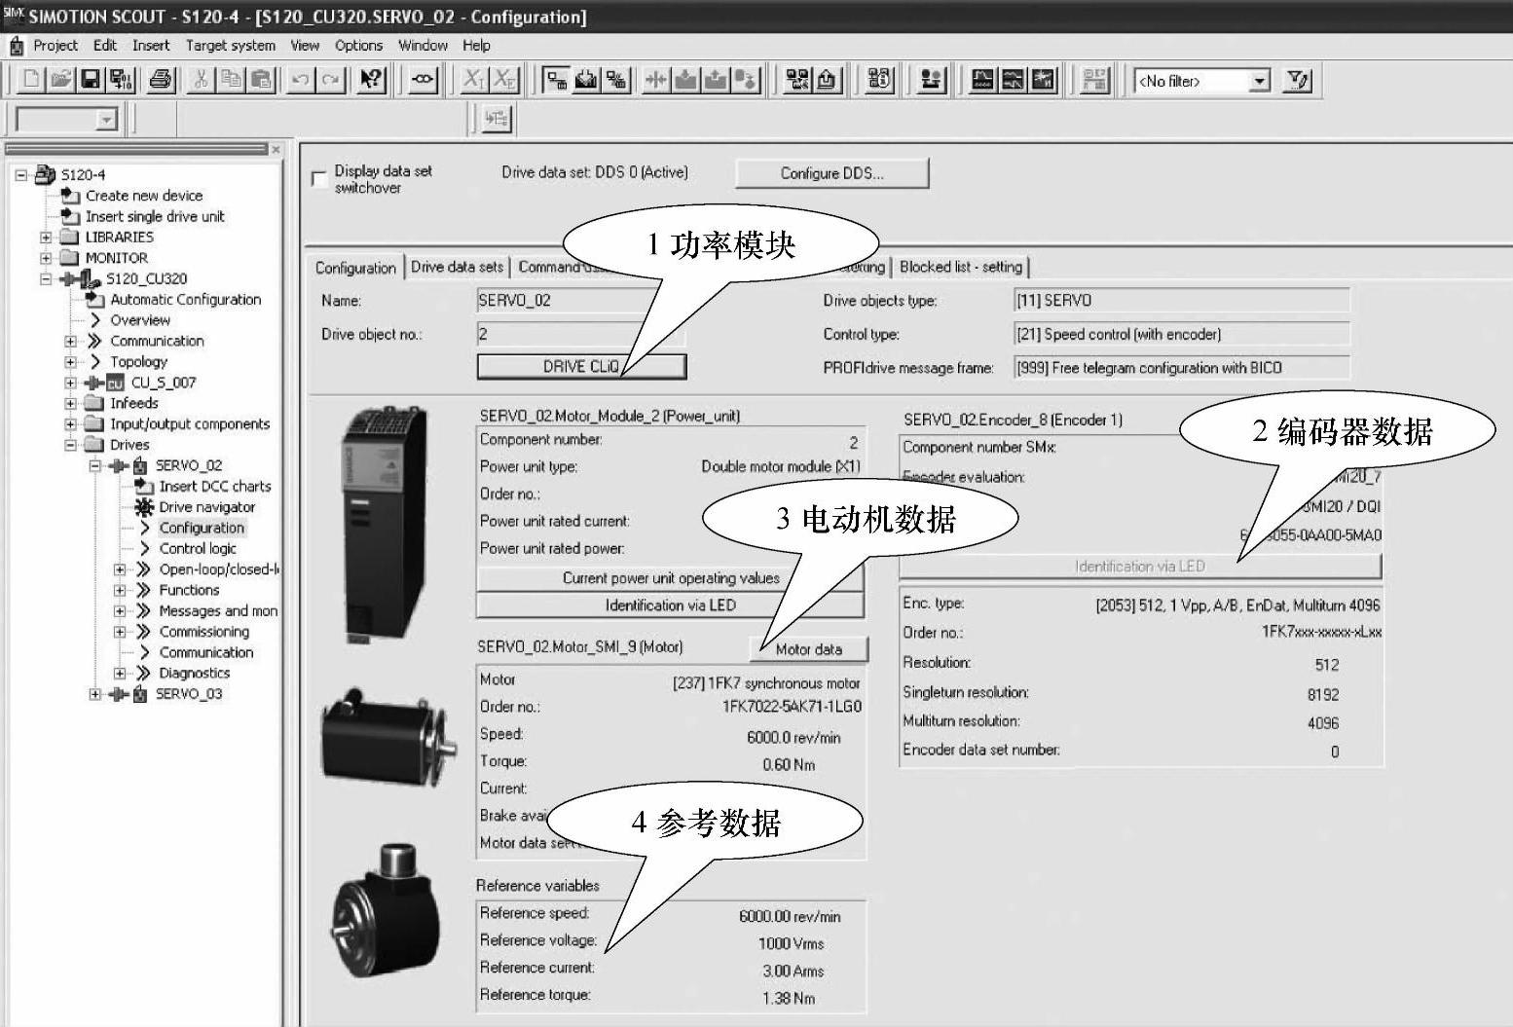The width and height of the screenshot is (1513, 1027).
Task: Open the control panel toolbar icon
Action: (x=932, y=80)
